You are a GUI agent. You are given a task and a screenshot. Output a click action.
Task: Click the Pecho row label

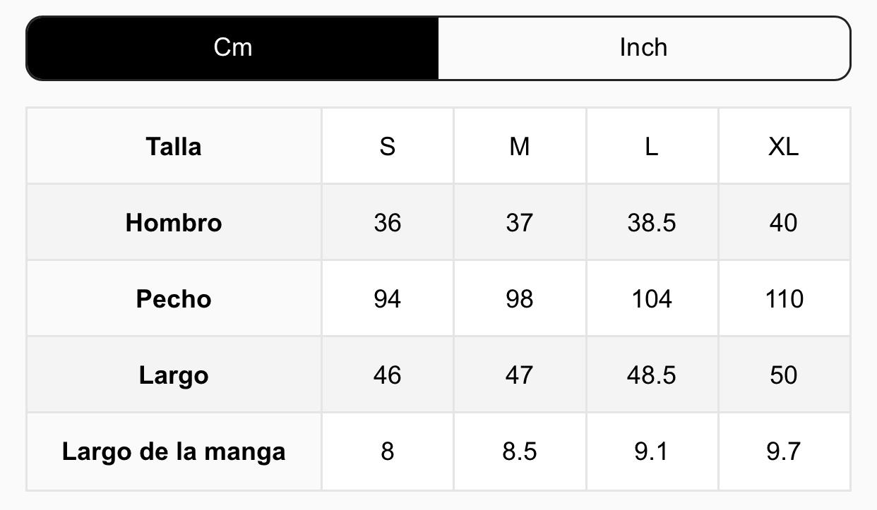[174, 299]
